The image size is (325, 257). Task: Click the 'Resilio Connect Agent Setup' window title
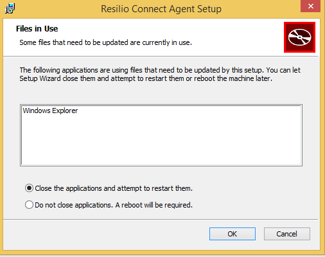coord(161,9)
